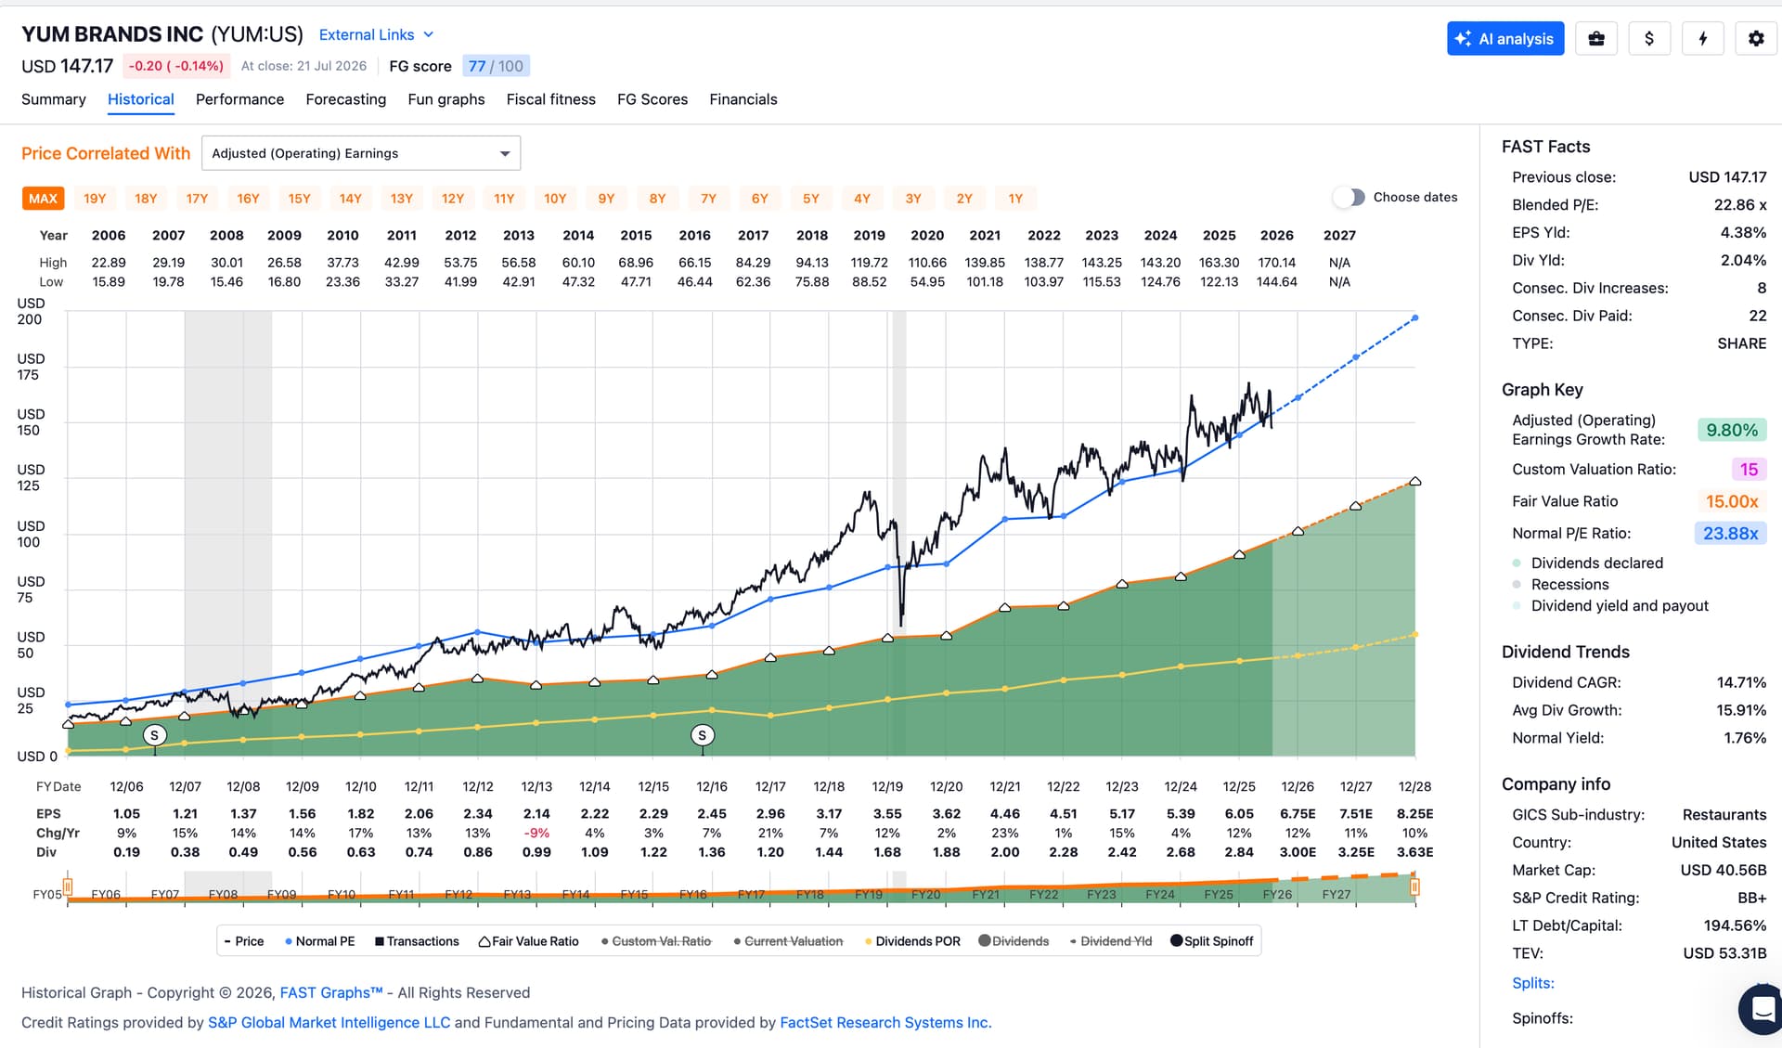Click the blue Normal P/E Ratio 23.88x
This screenshot has width=1782, height=1048.
point(1730,533)
